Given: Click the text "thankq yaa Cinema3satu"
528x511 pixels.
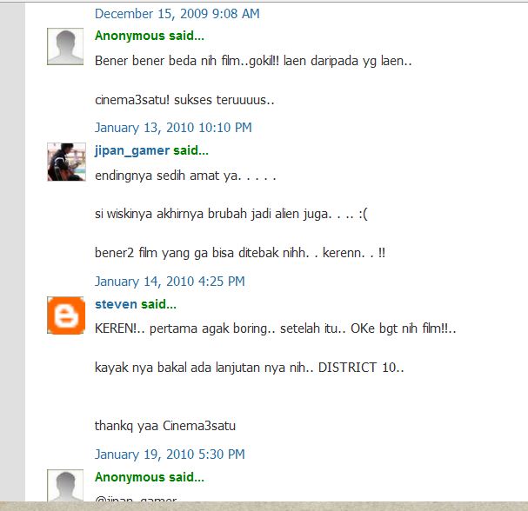Looking at the screenshot, I should [165, 426].
